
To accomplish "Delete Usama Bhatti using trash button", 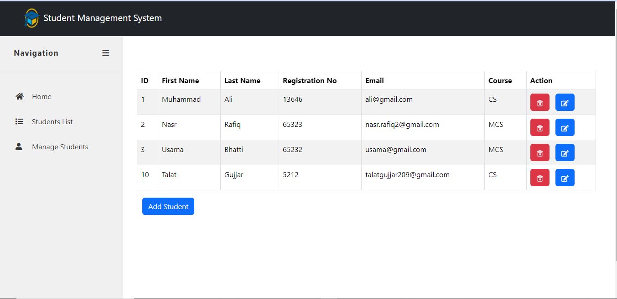I will click(x=540, y=153).
